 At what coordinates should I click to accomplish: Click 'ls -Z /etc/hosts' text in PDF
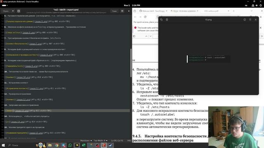coord(155,107)
